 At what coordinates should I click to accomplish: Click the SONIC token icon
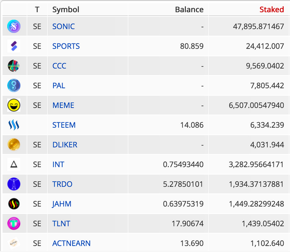(x=14, y=26)
